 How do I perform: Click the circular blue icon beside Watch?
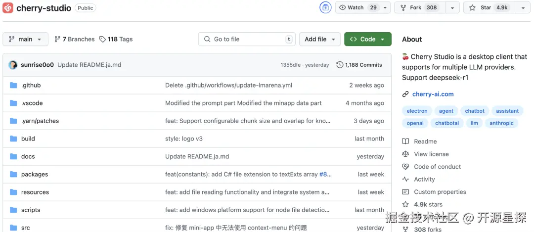tap(325, 7)
